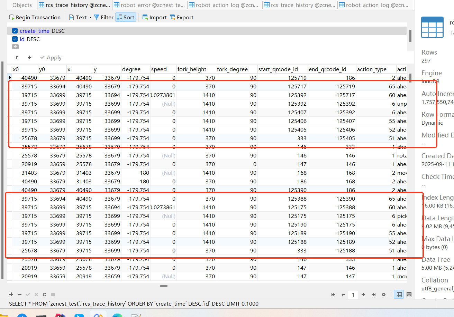This screenshot has height=317, width=454.
Task: Toggle the Sort panel button
Action: (x=125, y=17)
